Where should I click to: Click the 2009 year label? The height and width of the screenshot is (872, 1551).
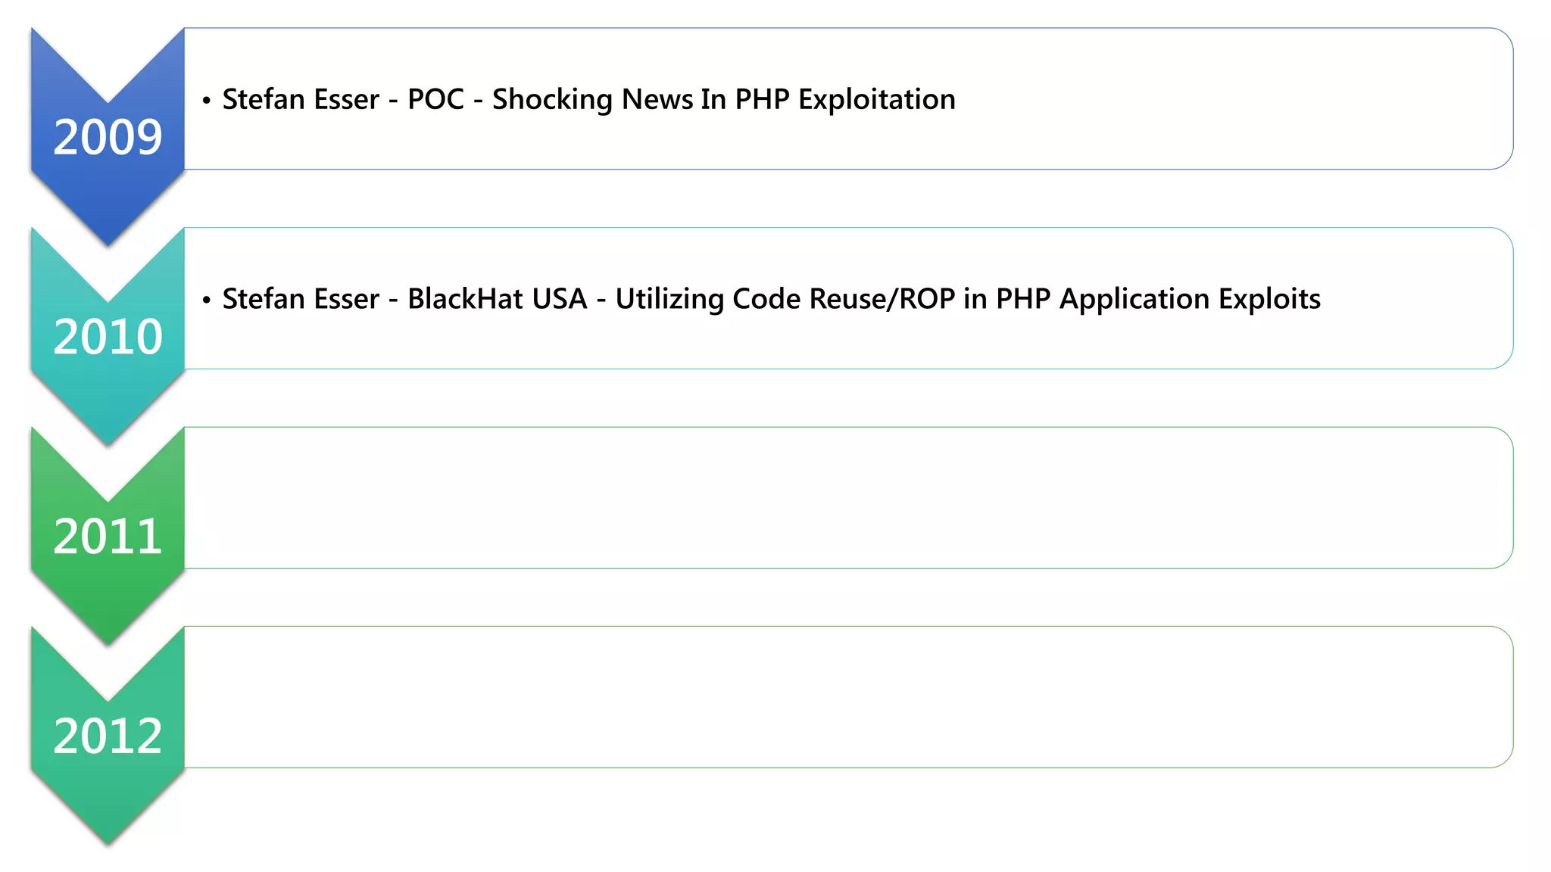[108, 137]
